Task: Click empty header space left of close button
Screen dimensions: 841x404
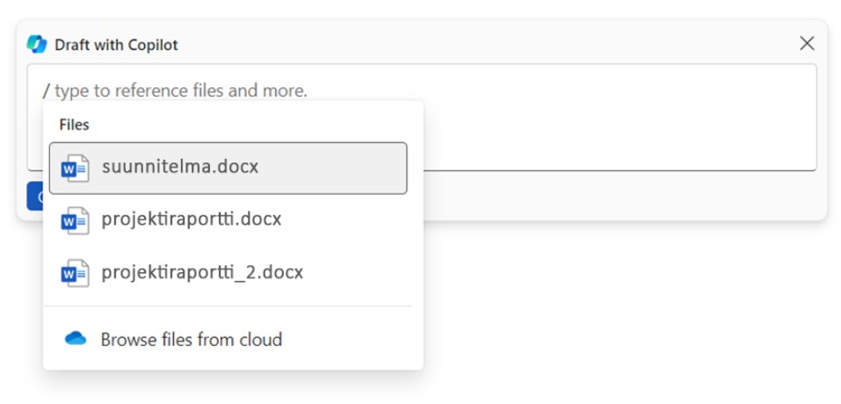Action: [527, 44]
